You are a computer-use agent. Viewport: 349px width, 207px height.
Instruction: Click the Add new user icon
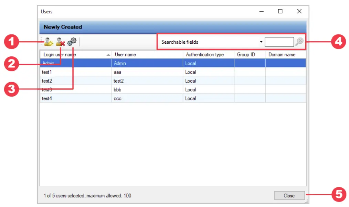[49, 42]
